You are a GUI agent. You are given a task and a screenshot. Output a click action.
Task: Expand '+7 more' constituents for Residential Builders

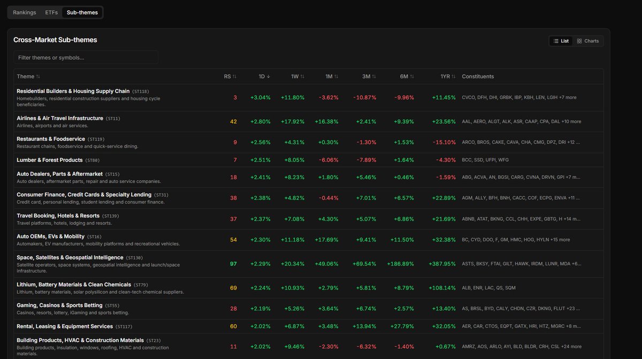568,98
